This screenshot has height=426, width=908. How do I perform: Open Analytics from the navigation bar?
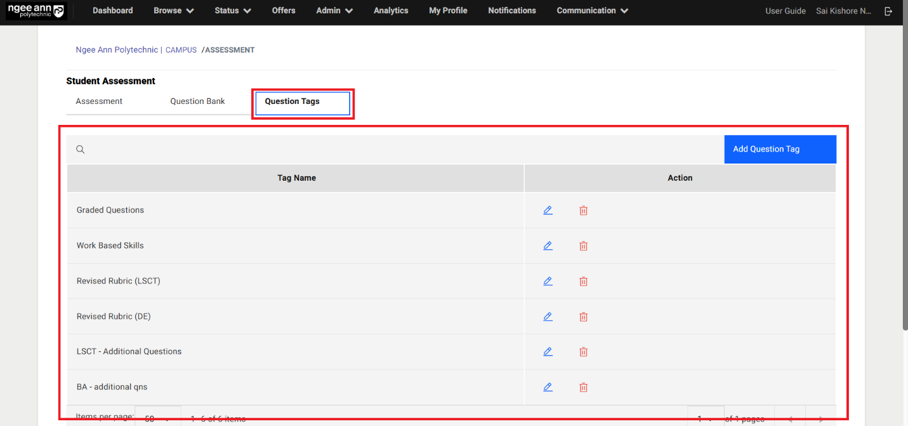(x=391, y=11)
